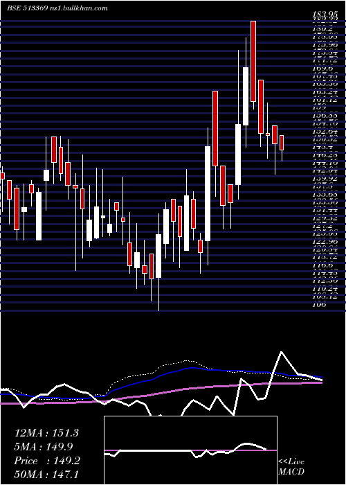
Task: Click the 12MA : 151.3 value
Action: (x=46, y=433)
